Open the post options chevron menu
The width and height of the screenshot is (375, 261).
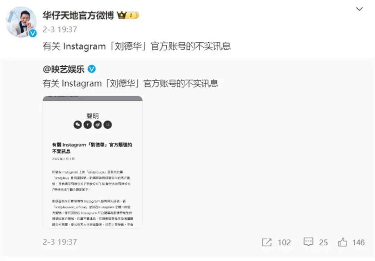(x=359, y=9)
